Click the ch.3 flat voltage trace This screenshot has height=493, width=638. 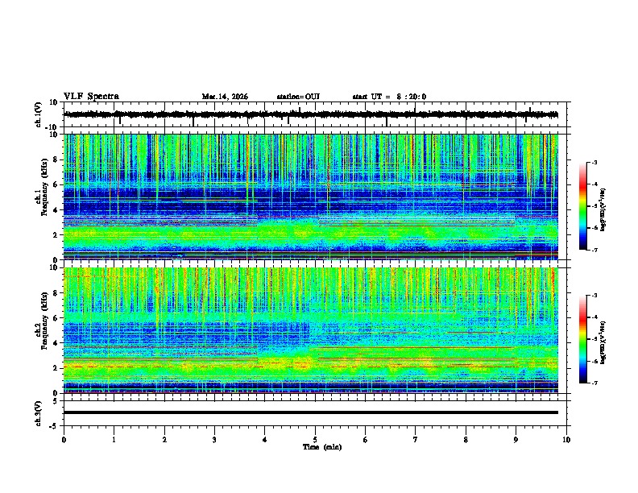point(311,412)
